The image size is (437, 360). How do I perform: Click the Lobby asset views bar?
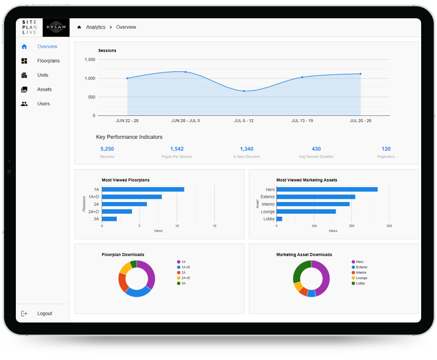279,219
